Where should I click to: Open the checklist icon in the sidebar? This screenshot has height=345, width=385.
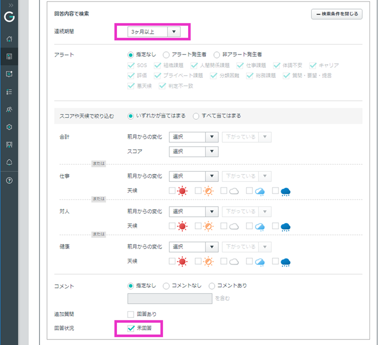(9, 92)
